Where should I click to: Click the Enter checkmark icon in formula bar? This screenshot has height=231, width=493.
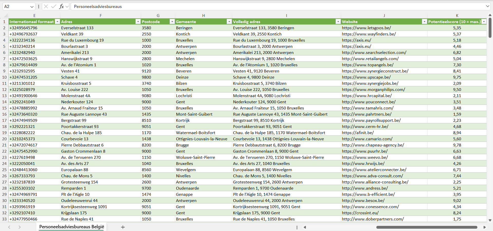[x=54, y=6]
